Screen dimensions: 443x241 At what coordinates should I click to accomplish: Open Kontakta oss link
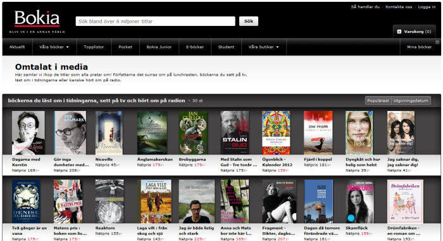399,7
